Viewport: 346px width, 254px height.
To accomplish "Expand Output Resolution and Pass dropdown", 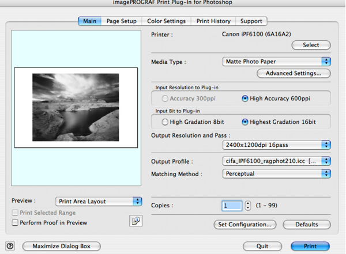I will click(x=276, y=145).
